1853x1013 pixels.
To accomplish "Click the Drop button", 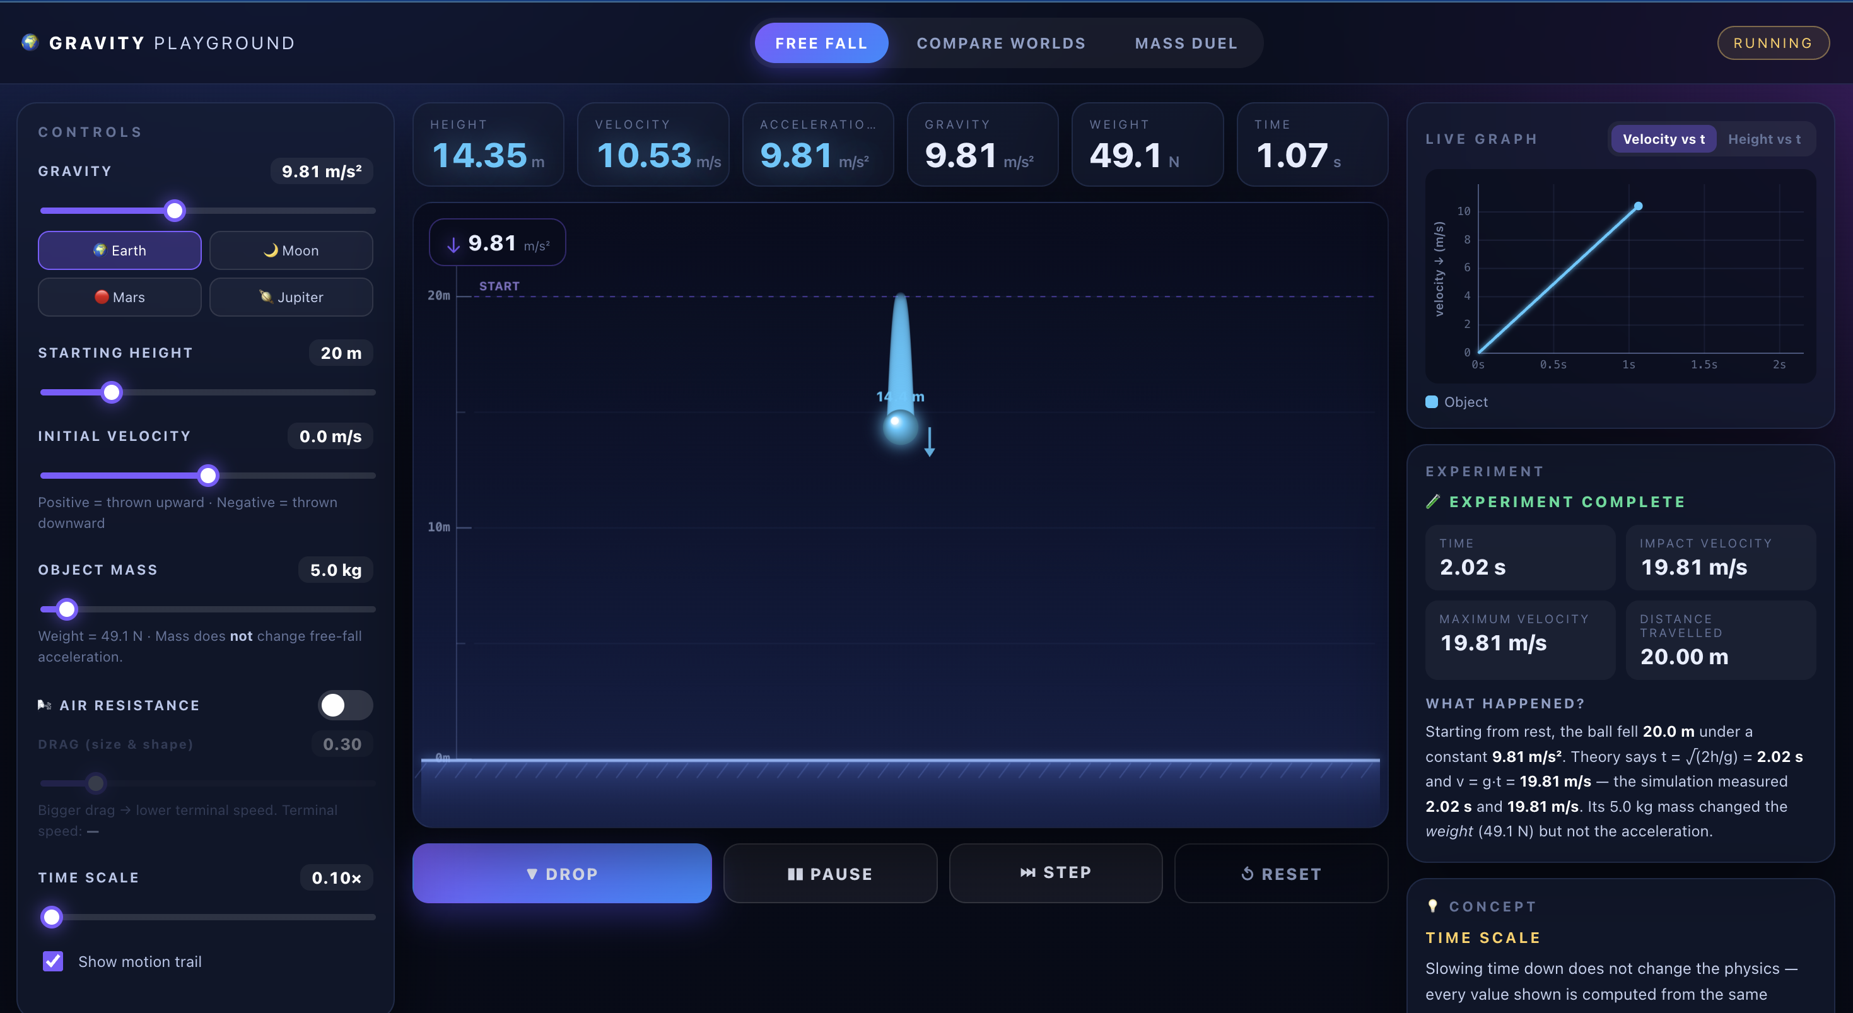I will [562, 874].
